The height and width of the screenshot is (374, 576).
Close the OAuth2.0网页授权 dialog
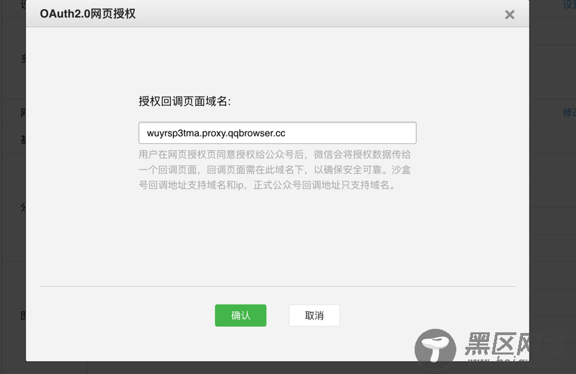tap(509, 15)
